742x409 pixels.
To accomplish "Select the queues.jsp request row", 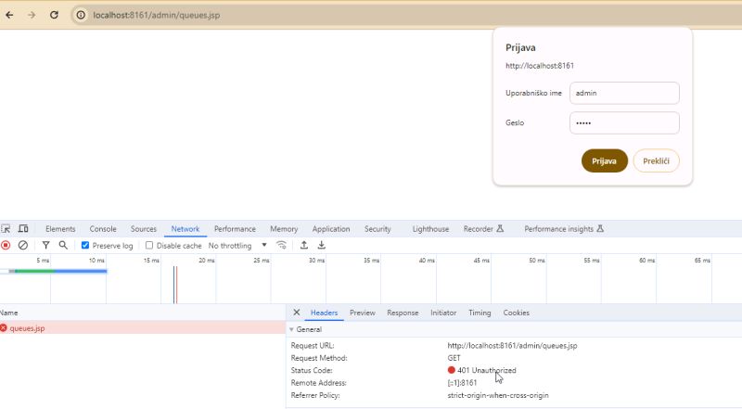I will tap(143, 328).
